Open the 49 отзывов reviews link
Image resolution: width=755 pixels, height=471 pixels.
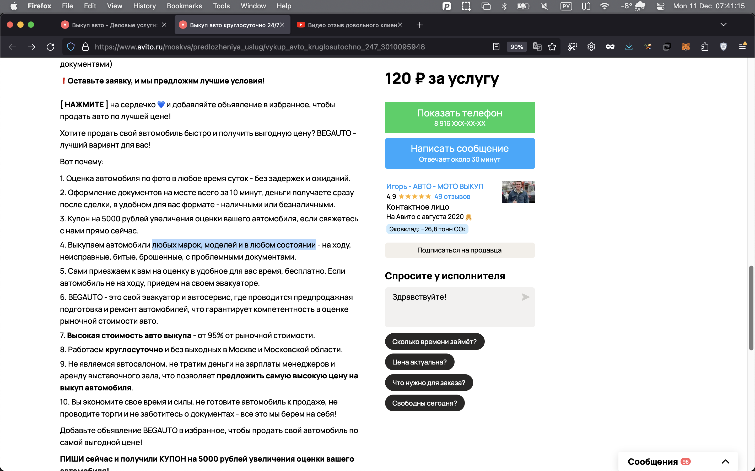[452, 197]
